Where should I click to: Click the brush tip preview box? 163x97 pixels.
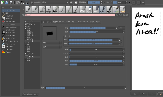[50, 33]
